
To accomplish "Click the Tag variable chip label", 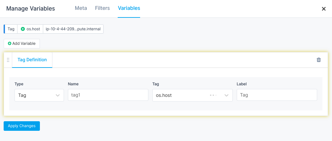I will (11, 29).
